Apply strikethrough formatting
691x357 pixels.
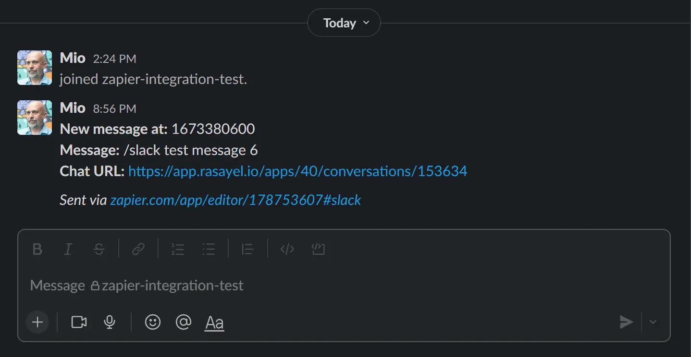coord(99,249)
